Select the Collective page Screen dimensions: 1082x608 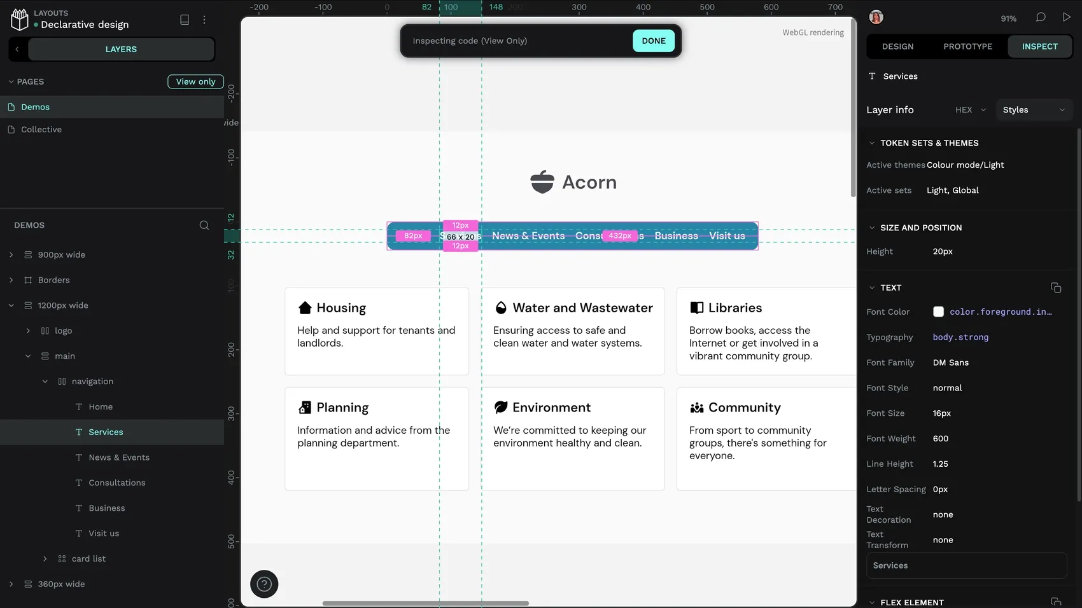[112, 129]
